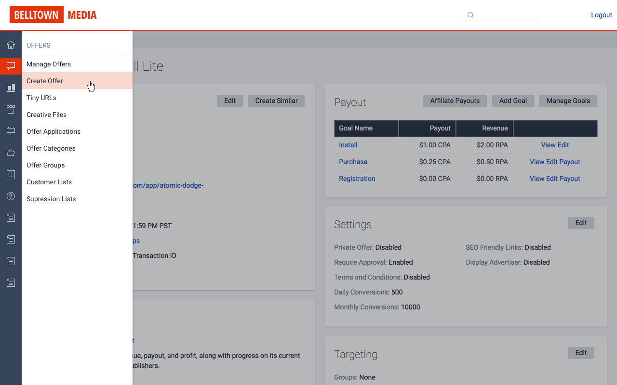
Task: Click the Payout column header
Action: coord(428,128)
